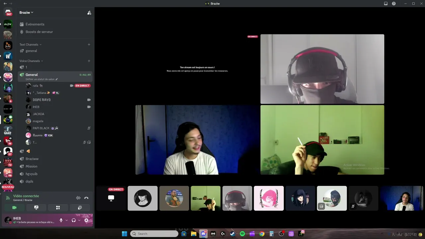The height and width of the screenshot is (239, 425).
Task: Add a channel to Text Channels
Action: [89, 44]
